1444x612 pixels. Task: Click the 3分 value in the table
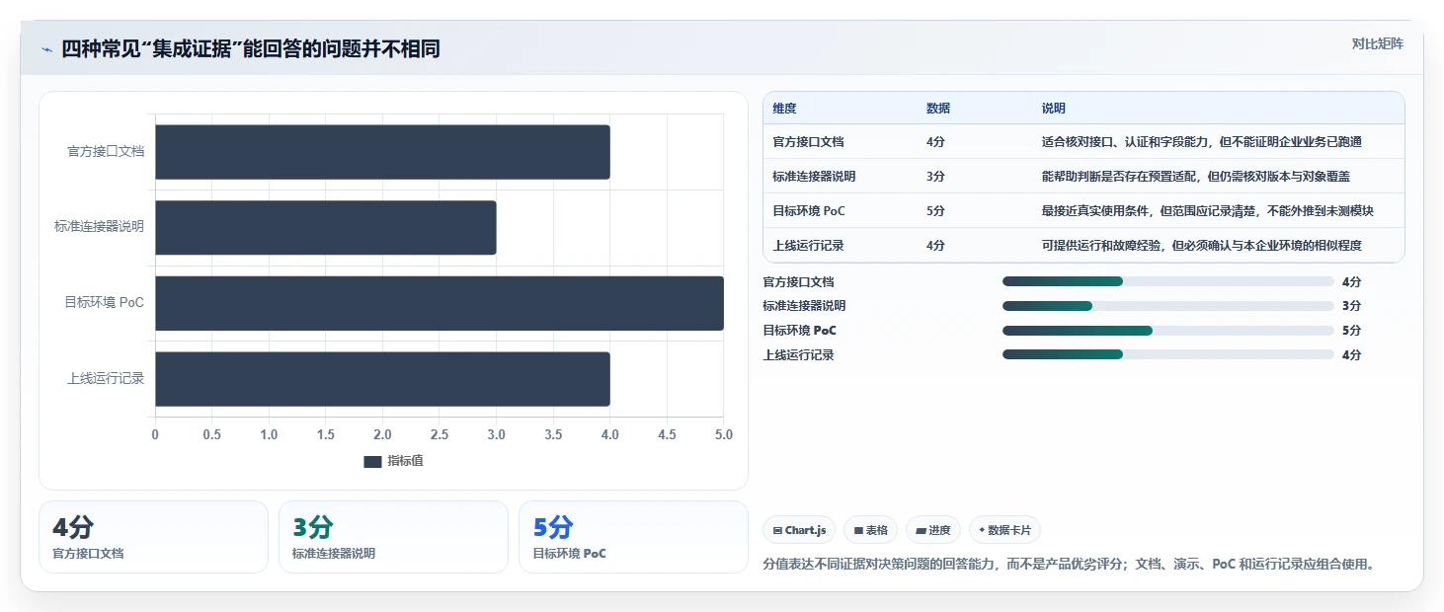935,177
